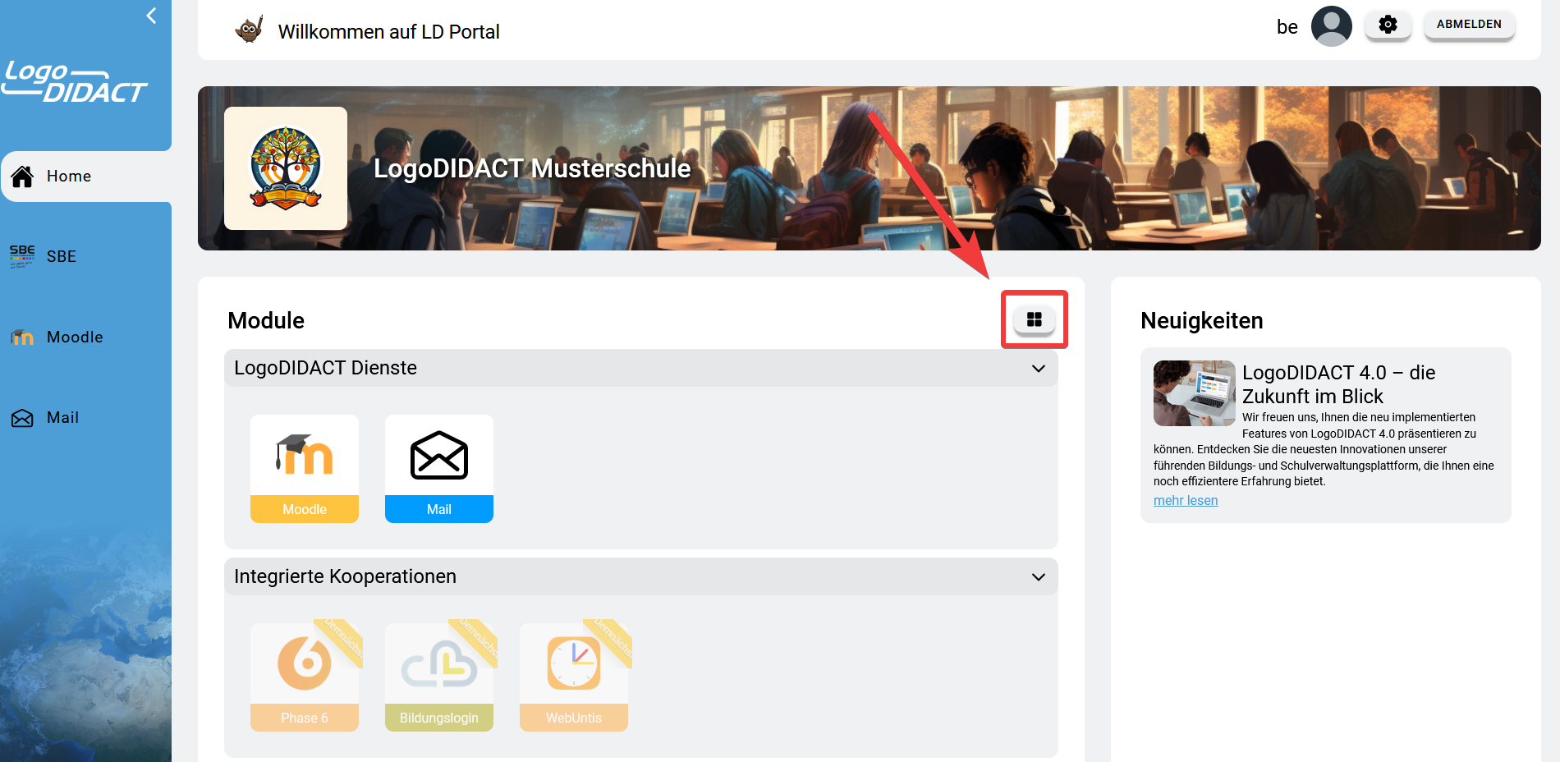Screen dimensions: 1560x762
Task: Click 'Willkommen auf LD Portal' header text
Action: (x=388, y=32)
